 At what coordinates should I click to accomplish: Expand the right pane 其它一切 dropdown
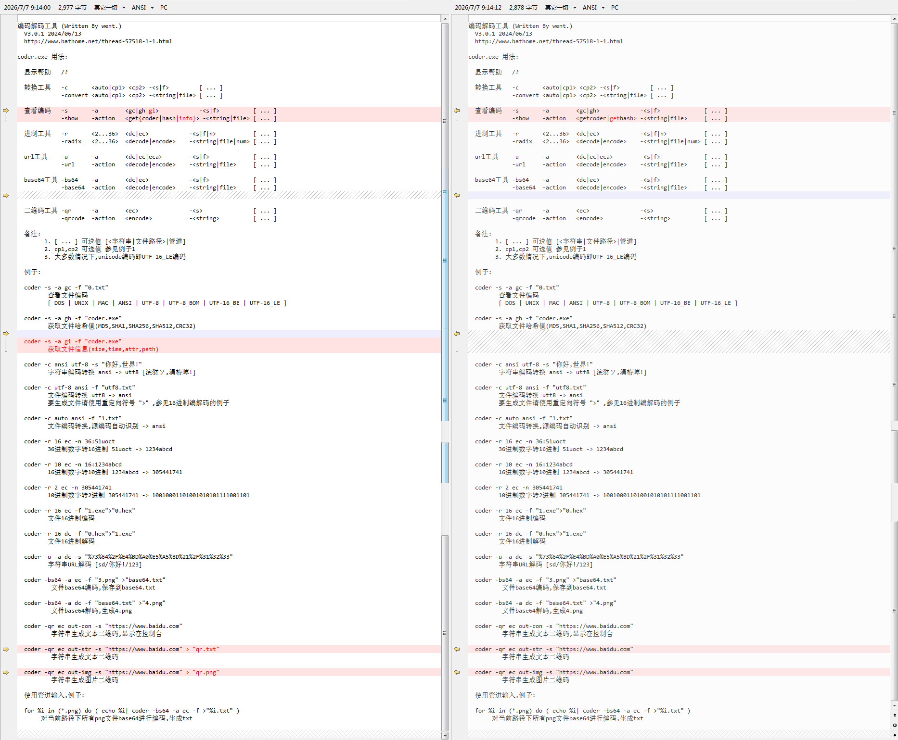pos(561,7)
